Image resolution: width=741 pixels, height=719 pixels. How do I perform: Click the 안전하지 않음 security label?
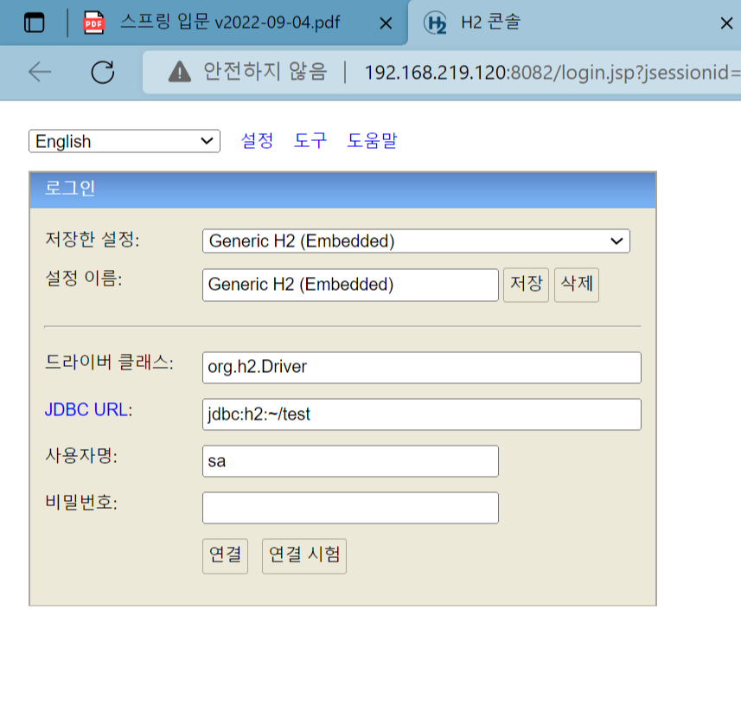265,72
